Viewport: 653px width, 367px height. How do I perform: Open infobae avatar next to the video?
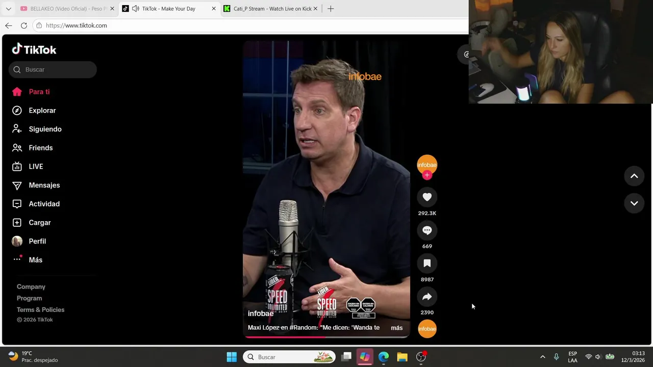[427, 165]
